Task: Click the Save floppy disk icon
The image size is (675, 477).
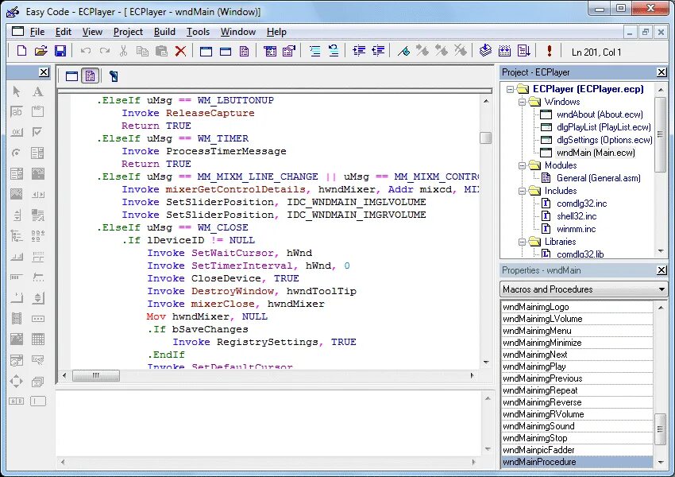Action: pos(60,51)
